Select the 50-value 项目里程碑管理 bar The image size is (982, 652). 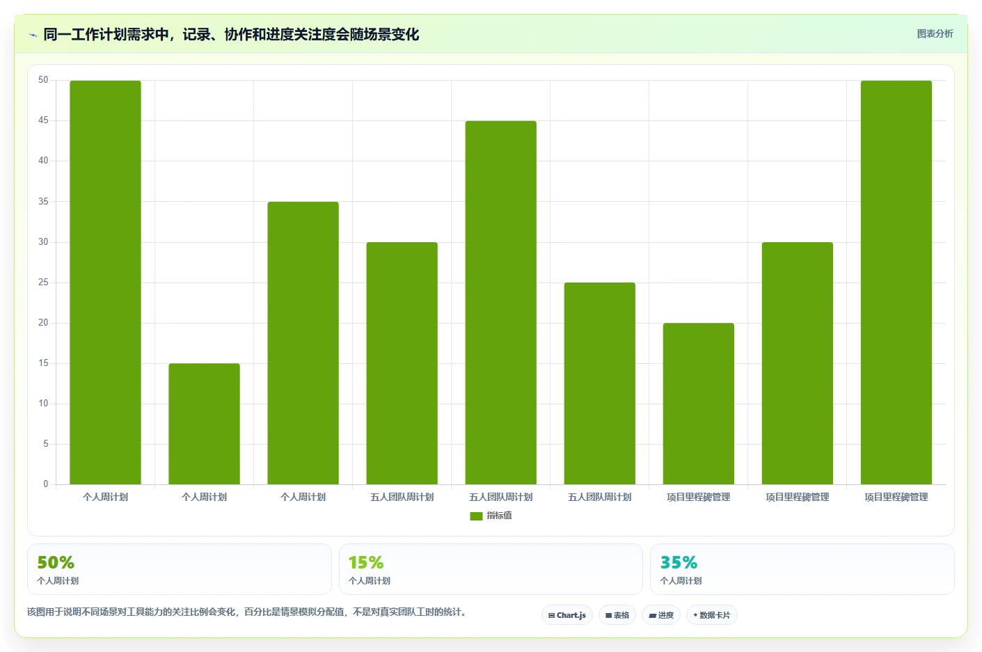pos(896,283)
